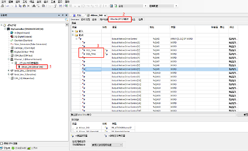Click the cut scissors toolbar icon
Viewport: 248px width, 151px height.
pyautogui.click(x=16, y=6)
